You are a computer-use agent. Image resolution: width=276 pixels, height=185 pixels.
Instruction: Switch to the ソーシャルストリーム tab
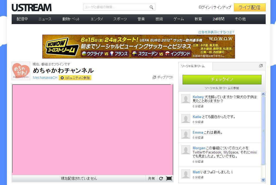193,66
